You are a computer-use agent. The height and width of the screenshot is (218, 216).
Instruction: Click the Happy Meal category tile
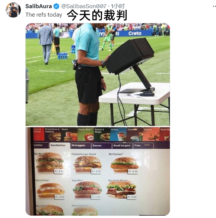[85, 134]
